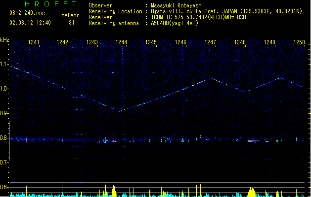Click the 1244 time marker
The height and width of the screenshot is (197, 311).
(x=122, y=42)
